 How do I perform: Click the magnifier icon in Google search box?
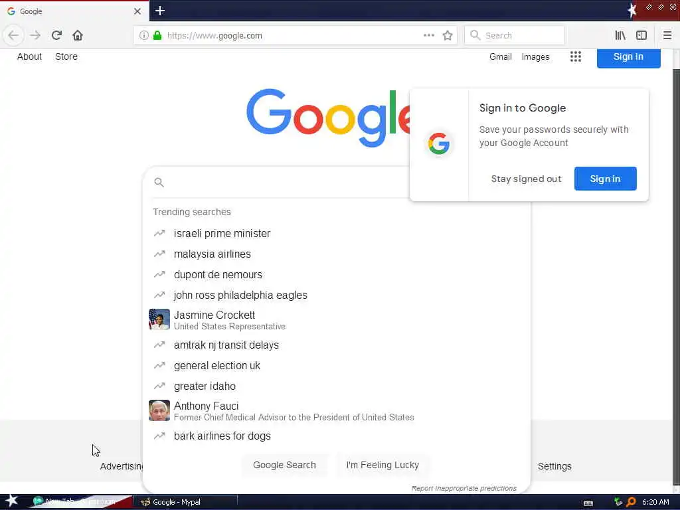tap(159, 182)
